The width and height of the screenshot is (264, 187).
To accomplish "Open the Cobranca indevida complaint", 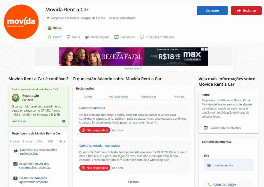I will (x=92, y=108).
